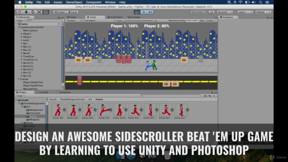Click the Play button
Screen dimensions: 288x162
[137, 12]
